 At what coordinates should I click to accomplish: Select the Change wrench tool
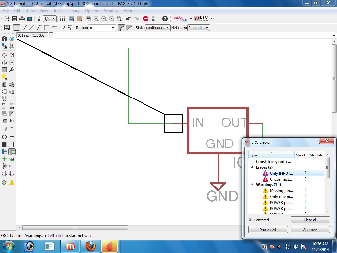point(12,70)
